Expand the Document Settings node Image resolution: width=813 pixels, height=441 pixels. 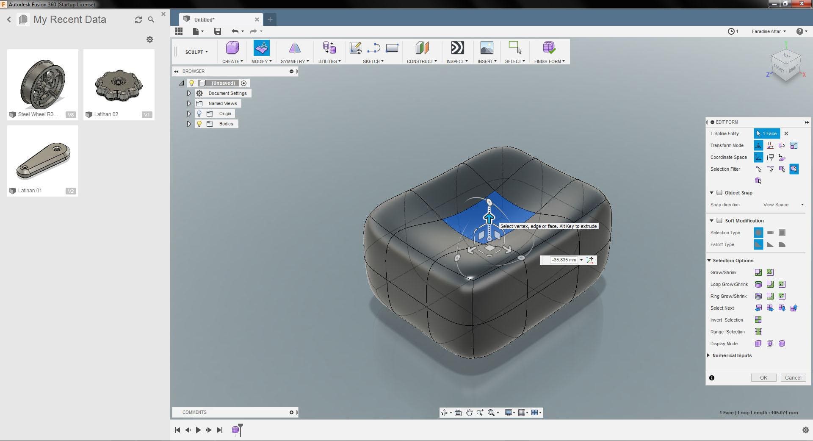point(189,93)
